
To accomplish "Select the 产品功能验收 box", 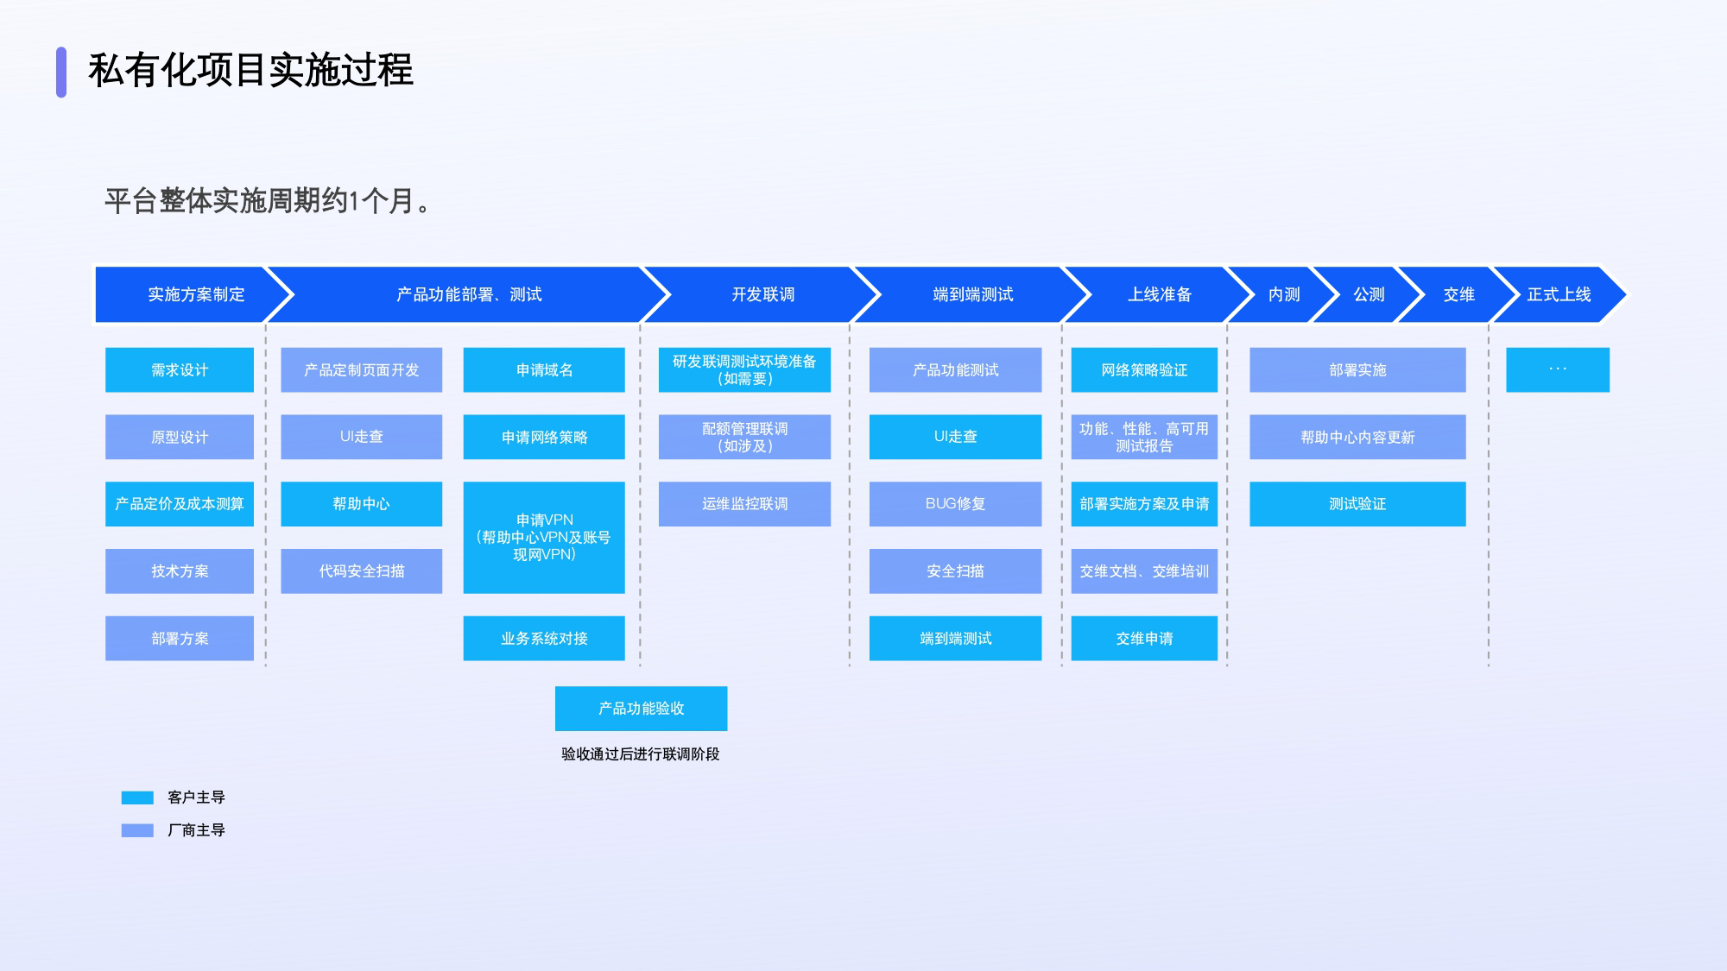I will (x=641, y=709).
